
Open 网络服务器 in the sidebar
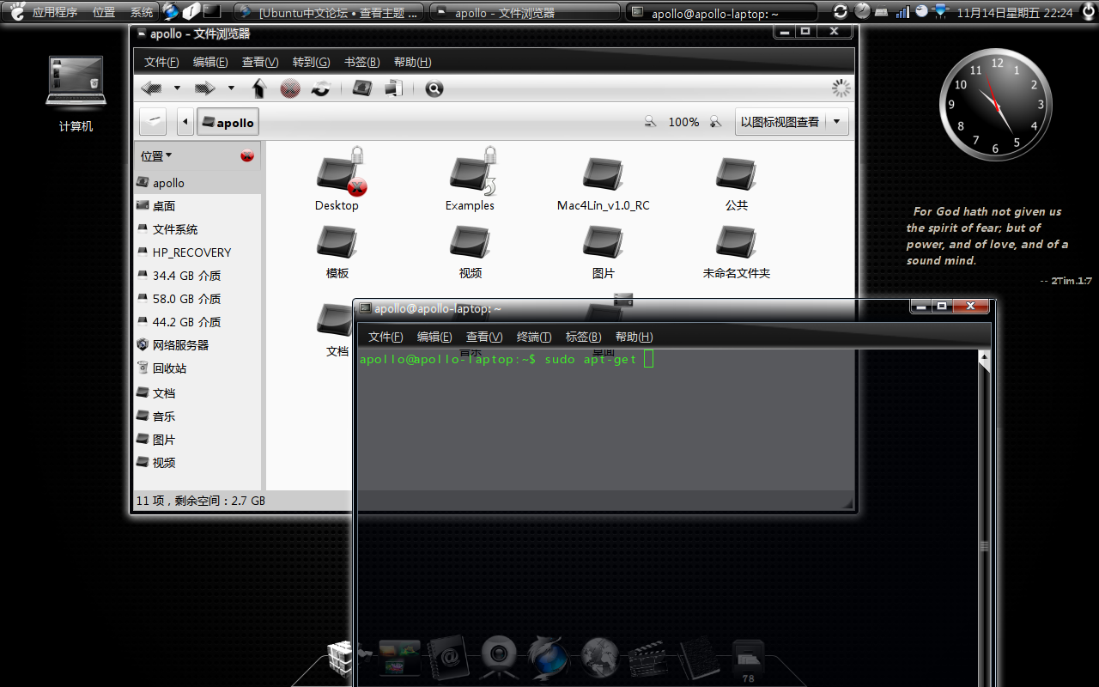point(197,344)
